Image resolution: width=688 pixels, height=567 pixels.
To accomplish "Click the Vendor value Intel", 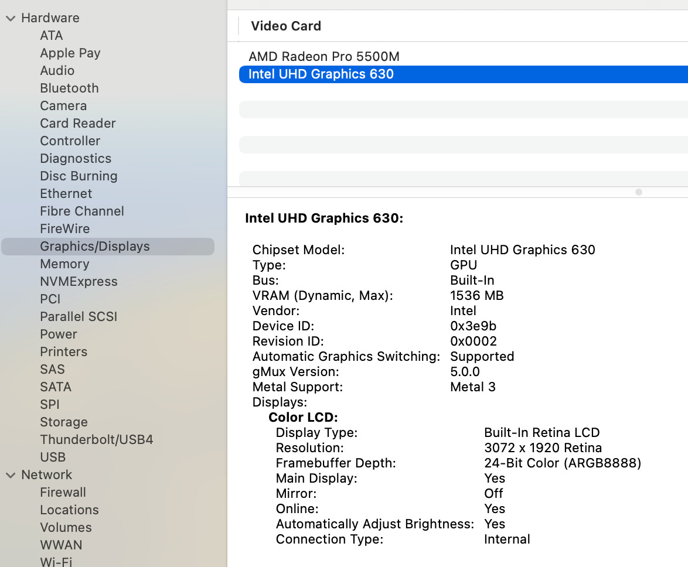I will [x=463, y=310].
